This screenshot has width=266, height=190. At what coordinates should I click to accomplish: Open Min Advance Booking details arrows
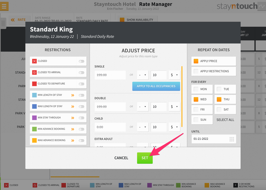(73, 129)
